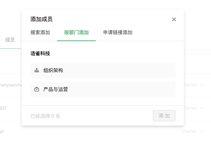The image size is (211, 141).
Task: Click the organization chart icon
Action: pyautogui.click(x=37, y=70)
